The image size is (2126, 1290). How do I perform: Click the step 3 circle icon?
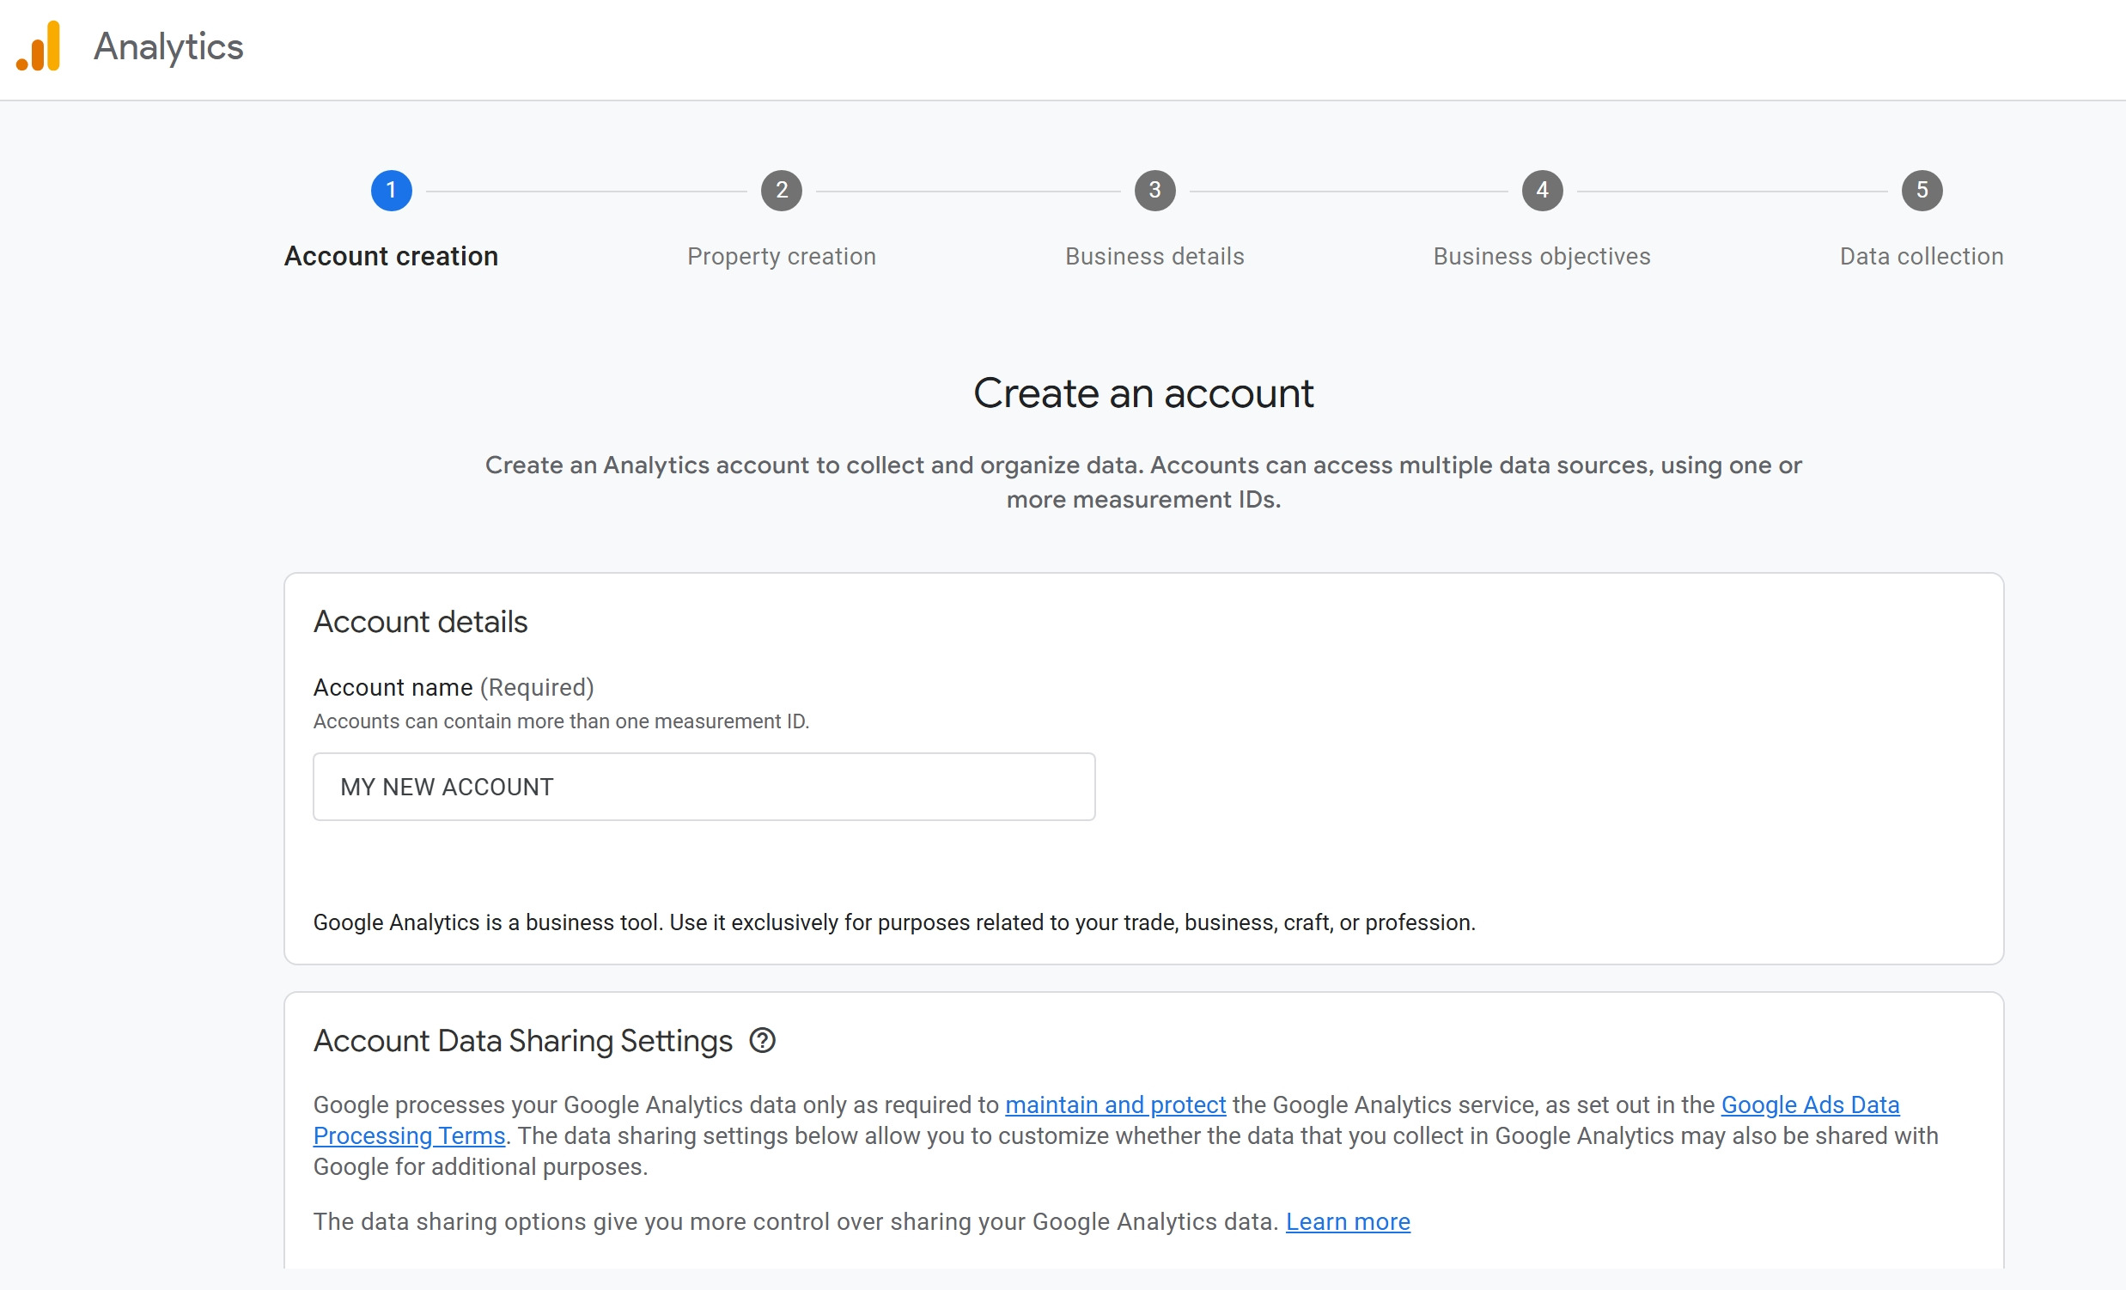click(x=1154, y=191)
